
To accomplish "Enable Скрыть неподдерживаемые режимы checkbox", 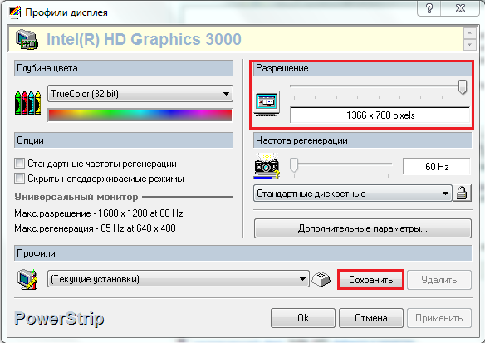I will 19,179.
